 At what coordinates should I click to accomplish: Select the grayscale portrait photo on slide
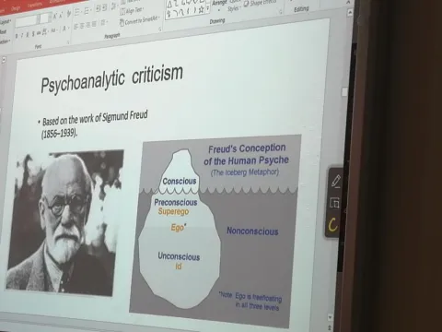tap(64, 222)
